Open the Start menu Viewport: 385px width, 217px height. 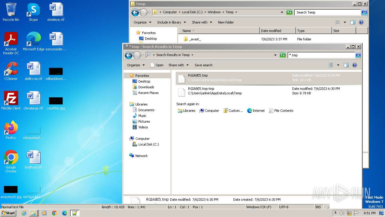(8, 213)
